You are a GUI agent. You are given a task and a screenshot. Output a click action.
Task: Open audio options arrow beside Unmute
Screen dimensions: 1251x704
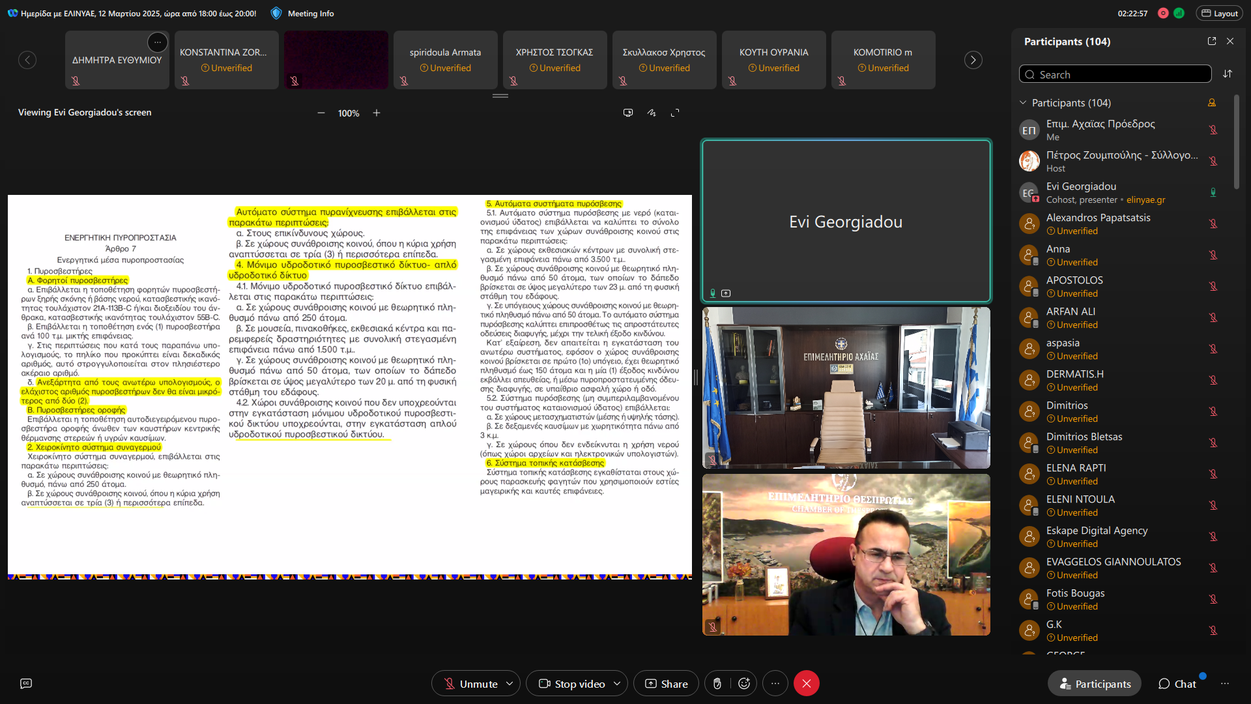point(510,683)
